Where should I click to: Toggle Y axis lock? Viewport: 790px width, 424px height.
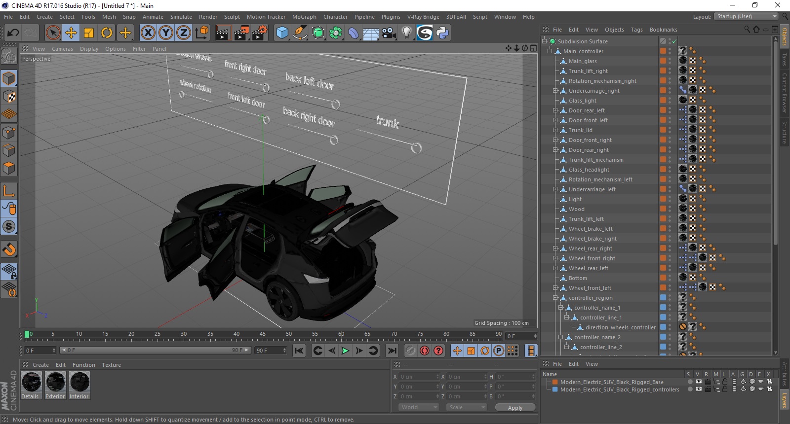(x=166, y=33)
